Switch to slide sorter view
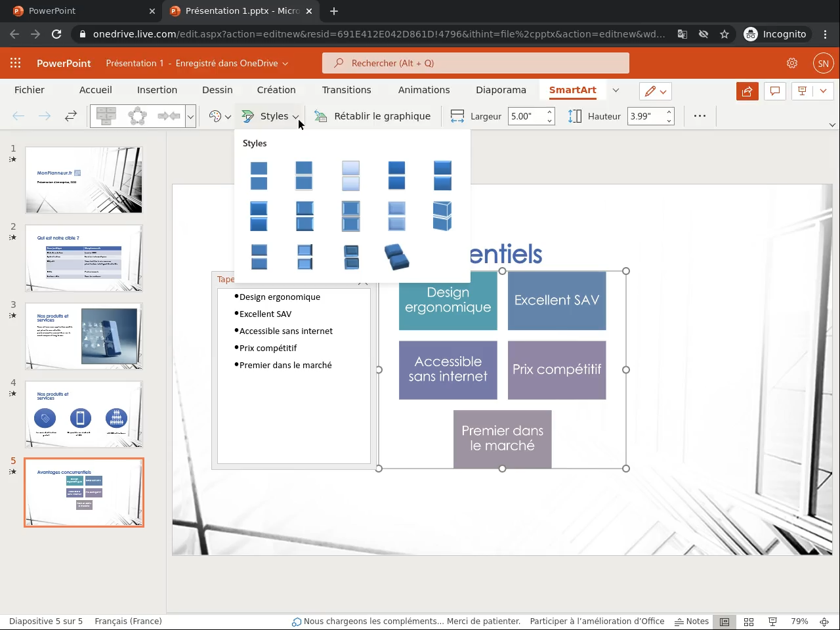This screenshot has height=630, width=840. click(748, 621)
